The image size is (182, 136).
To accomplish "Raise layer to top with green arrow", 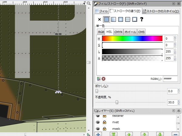I will tap(114, 134).
